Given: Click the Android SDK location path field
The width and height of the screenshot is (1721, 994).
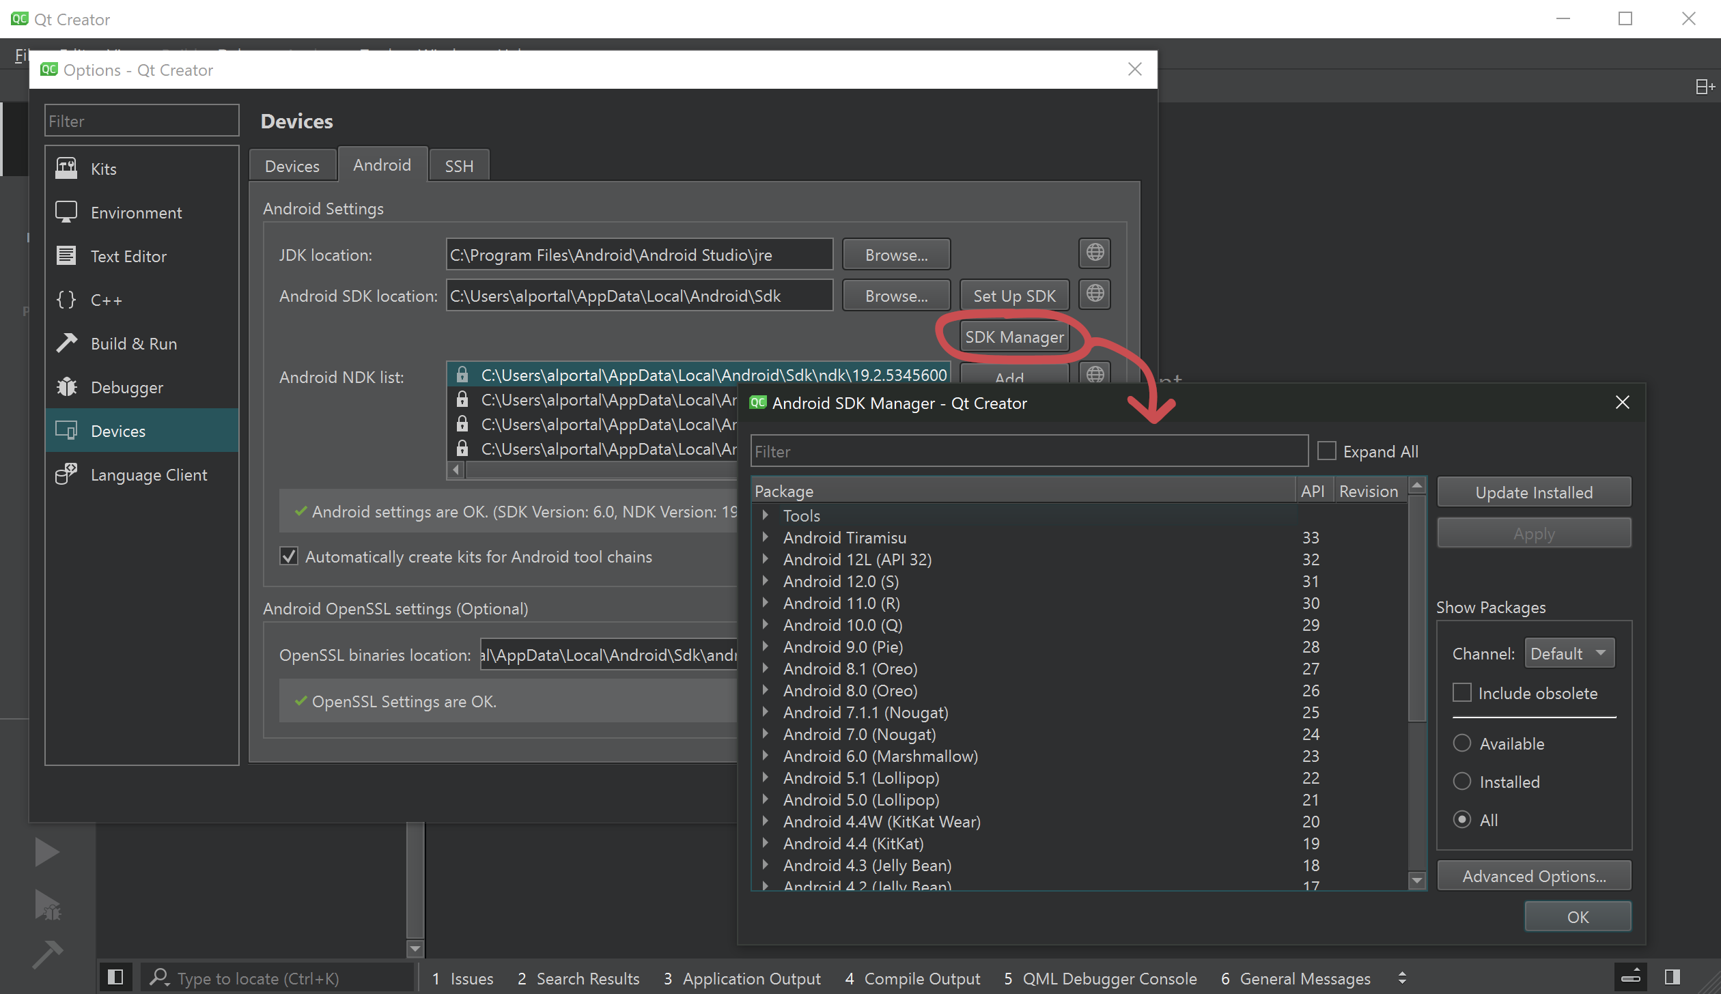Looking at the screenshot, I should pyautogui.click(x=639, y=296).
